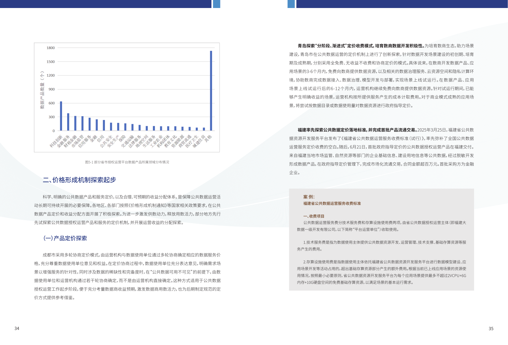Click the line beginning '场景上线试运行后的6-12个月内'
The image size is (508, 345).
(382, 89)
